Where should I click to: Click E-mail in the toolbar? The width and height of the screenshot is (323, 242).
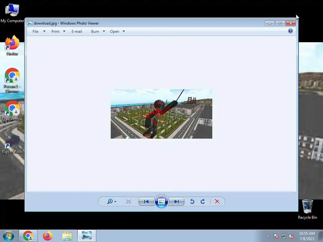click(77, 32)
